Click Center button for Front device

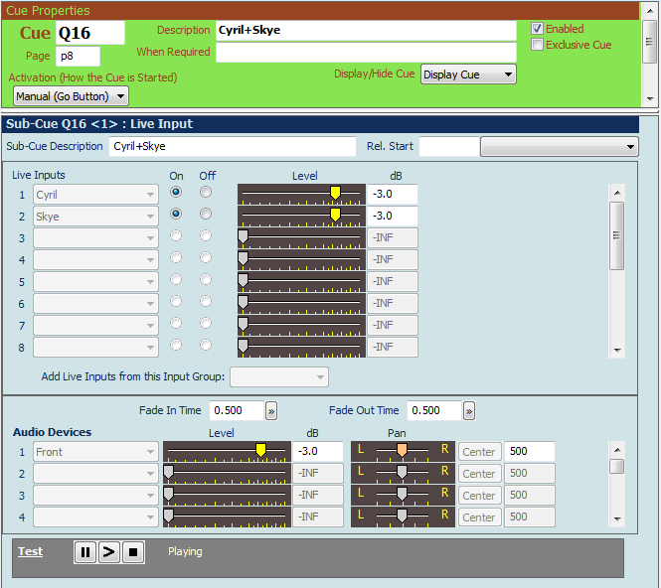click(x=479, y=452)
